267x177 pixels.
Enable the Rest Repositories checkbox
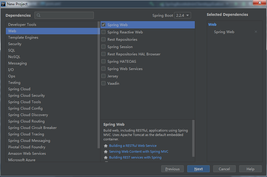point(103,40)
